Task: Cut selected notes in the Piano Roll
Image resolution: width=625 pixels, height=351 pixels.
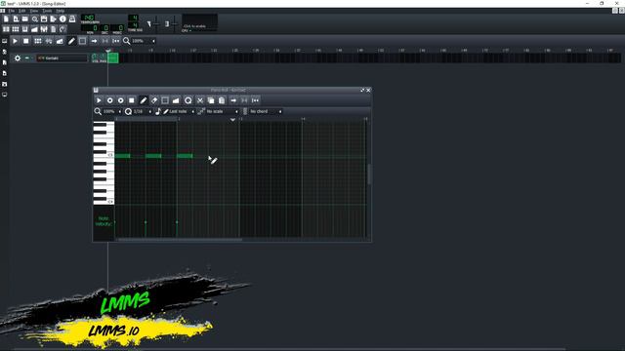Action: click(200, 100)
